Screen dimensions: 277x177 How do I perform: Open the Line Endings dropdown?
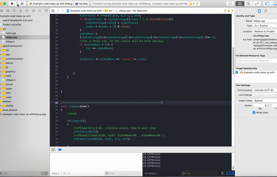pos(265,95)
